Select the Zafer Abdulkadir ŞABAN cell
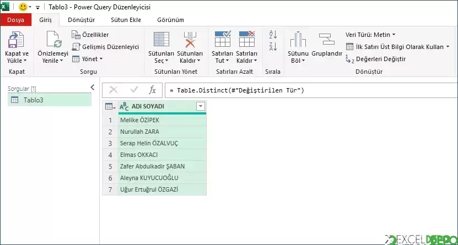 162,166
